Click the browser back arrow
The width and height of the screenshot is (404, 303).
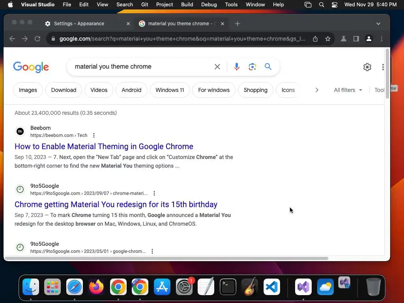[x=12, y=39]
